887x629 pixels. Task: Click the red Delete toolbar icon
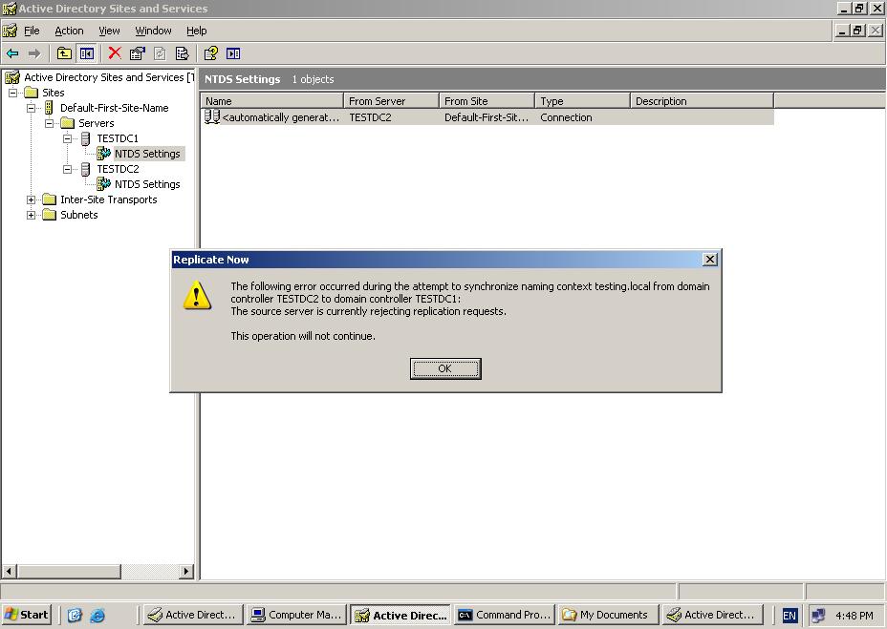(115, 53)
